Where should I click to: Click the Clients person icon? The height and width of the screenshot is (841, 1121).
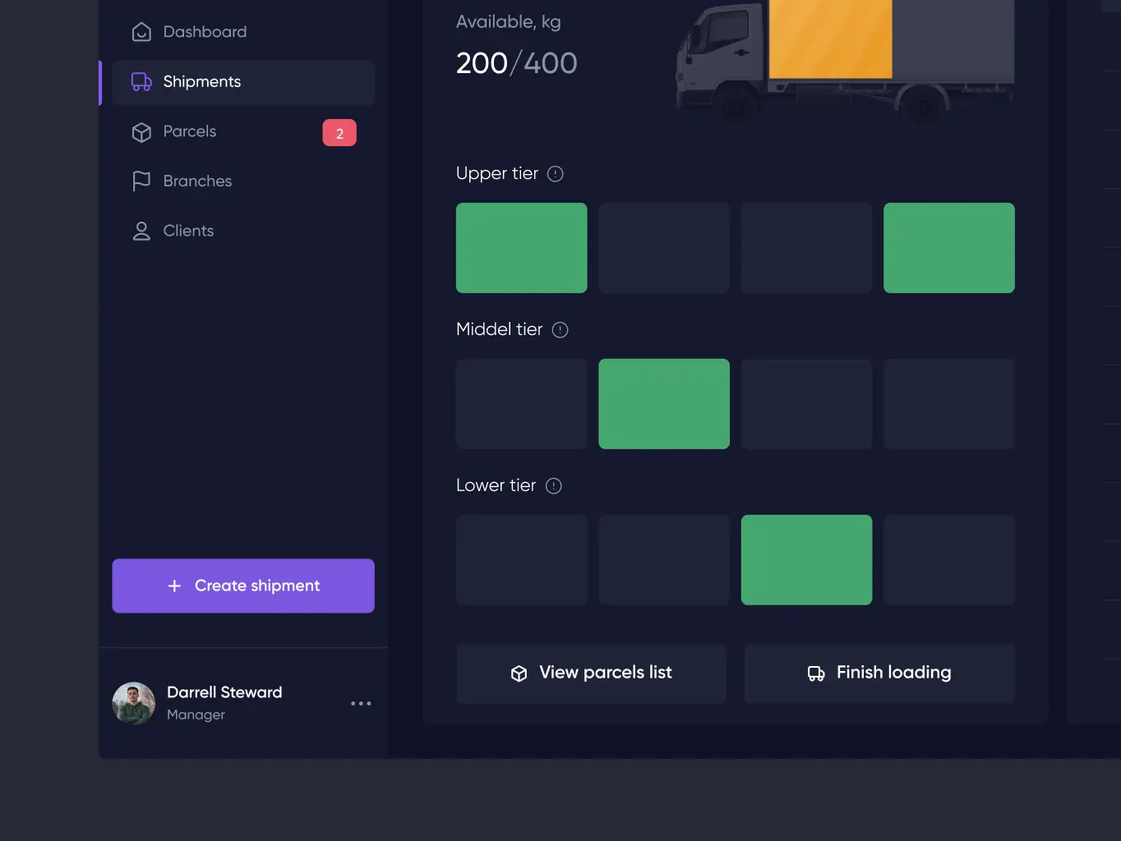pyautogui.click(x=141, y=232)
